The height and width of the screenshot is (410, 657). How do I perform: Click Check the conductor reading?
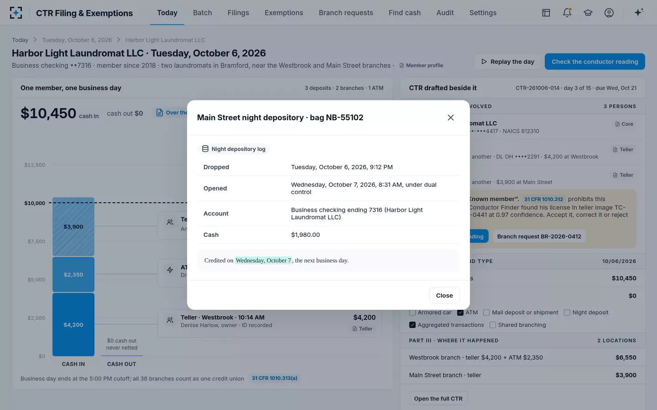point(595,61)
